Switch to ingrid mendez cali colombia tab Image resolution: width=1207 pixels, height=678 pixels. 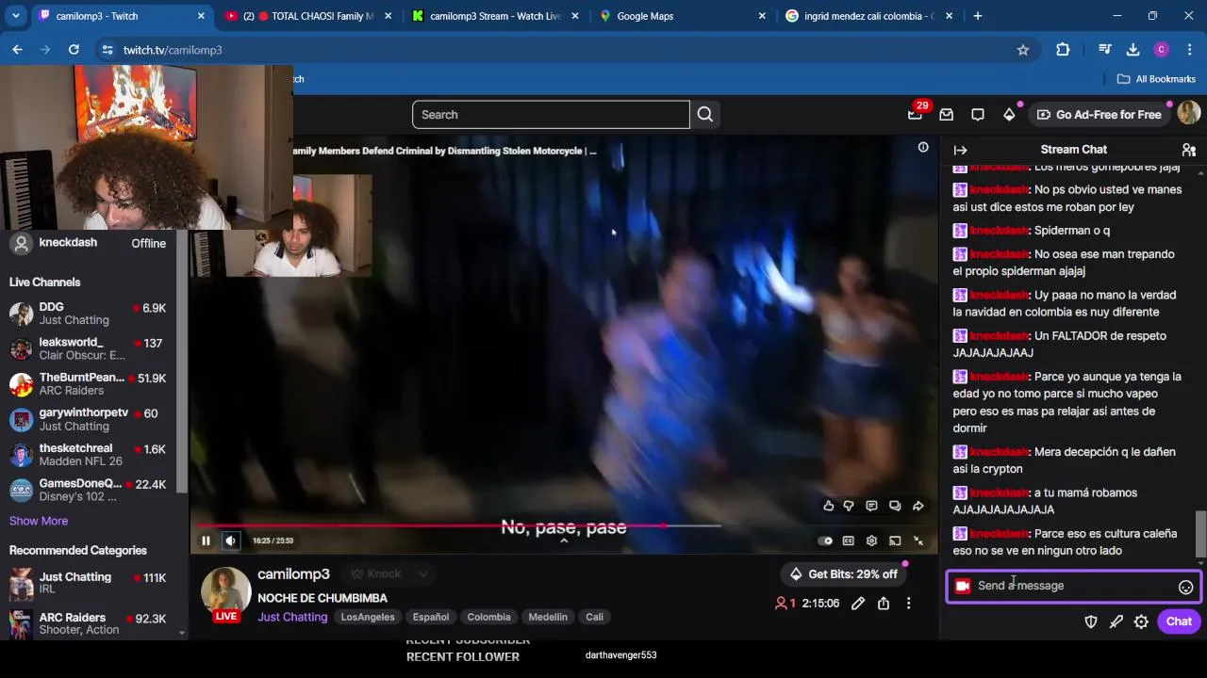[x=868, y=16]
